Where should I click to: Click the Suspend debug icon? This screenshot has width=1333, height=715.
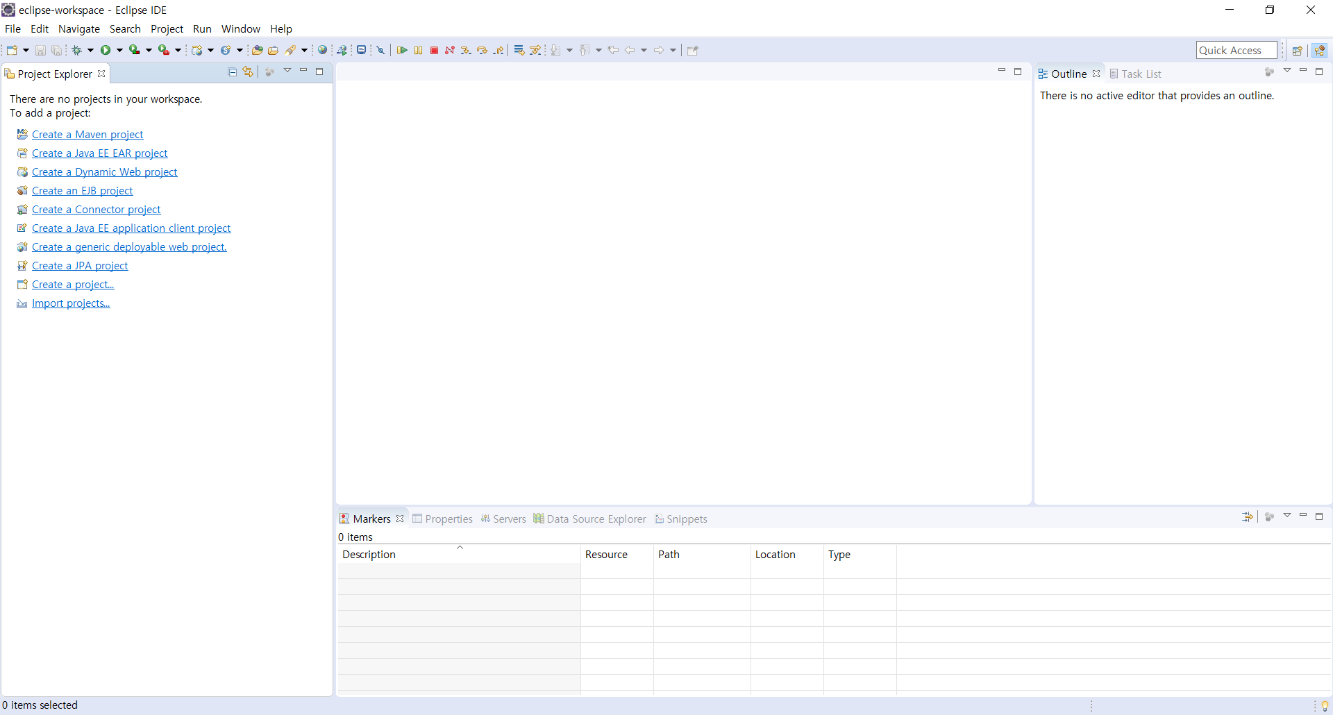(x=418, y=50)
